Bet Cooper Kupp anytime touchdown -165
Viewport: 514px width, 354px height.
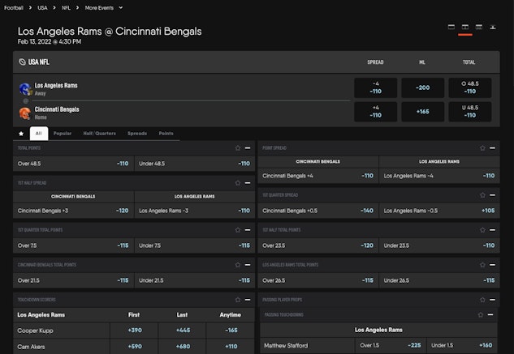coord(231,331)
